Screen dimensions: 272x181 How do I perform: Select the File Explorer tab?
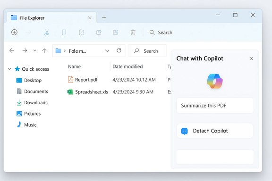tap(51, 17)
